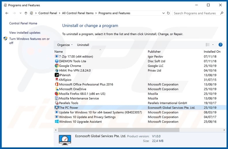Click Programs and Features breadcrumb
The width and height of the screenshot is (228, 149).
coord(114,13)
